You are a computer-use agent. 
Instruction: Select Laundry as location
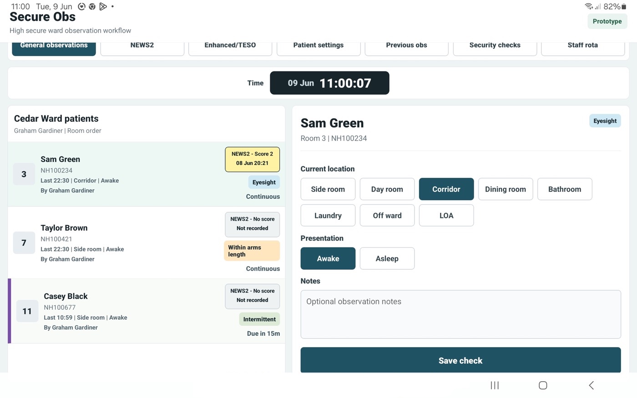click(x=328, y=216)
